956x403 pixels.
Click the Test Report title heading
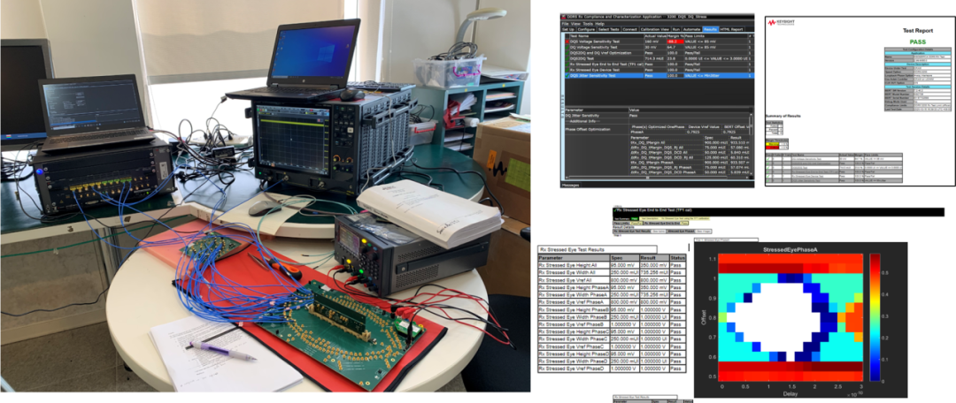point(918,30)
